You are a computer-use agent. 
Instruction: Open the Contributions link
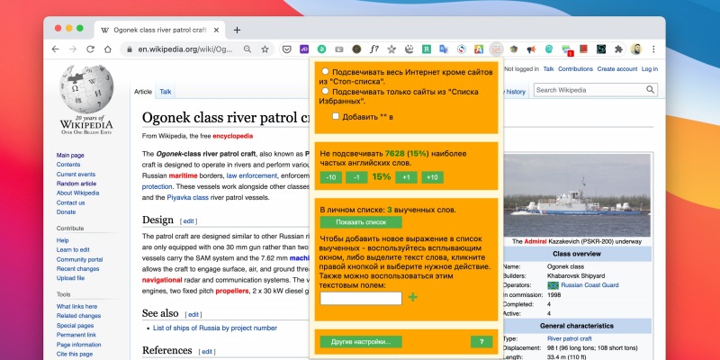(x=575, y=69)
